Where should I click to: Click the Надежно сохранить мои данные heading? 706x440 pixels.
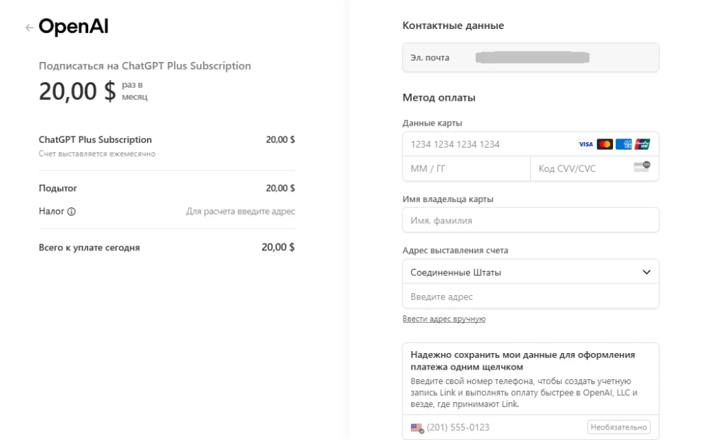[x=523, y=361]
